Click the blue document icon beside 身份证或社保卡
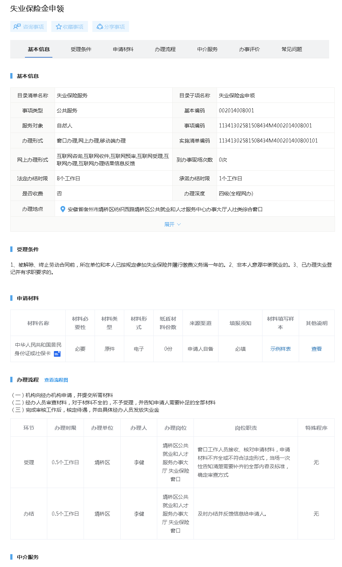Screen dimensions: 342x567 (57, 354)
